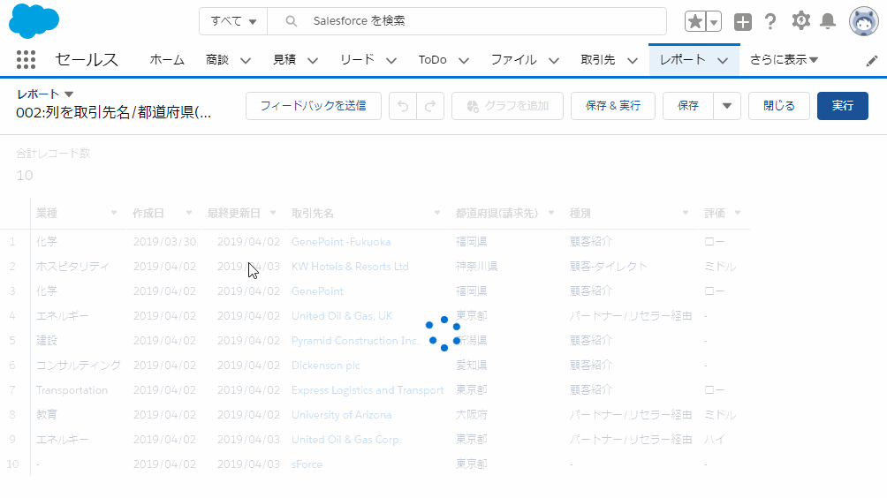Open 都道府県(請求先) column menu arrow
Image resolution: width=887 pixels, height=498 pixels.
[x=551, y=213]
